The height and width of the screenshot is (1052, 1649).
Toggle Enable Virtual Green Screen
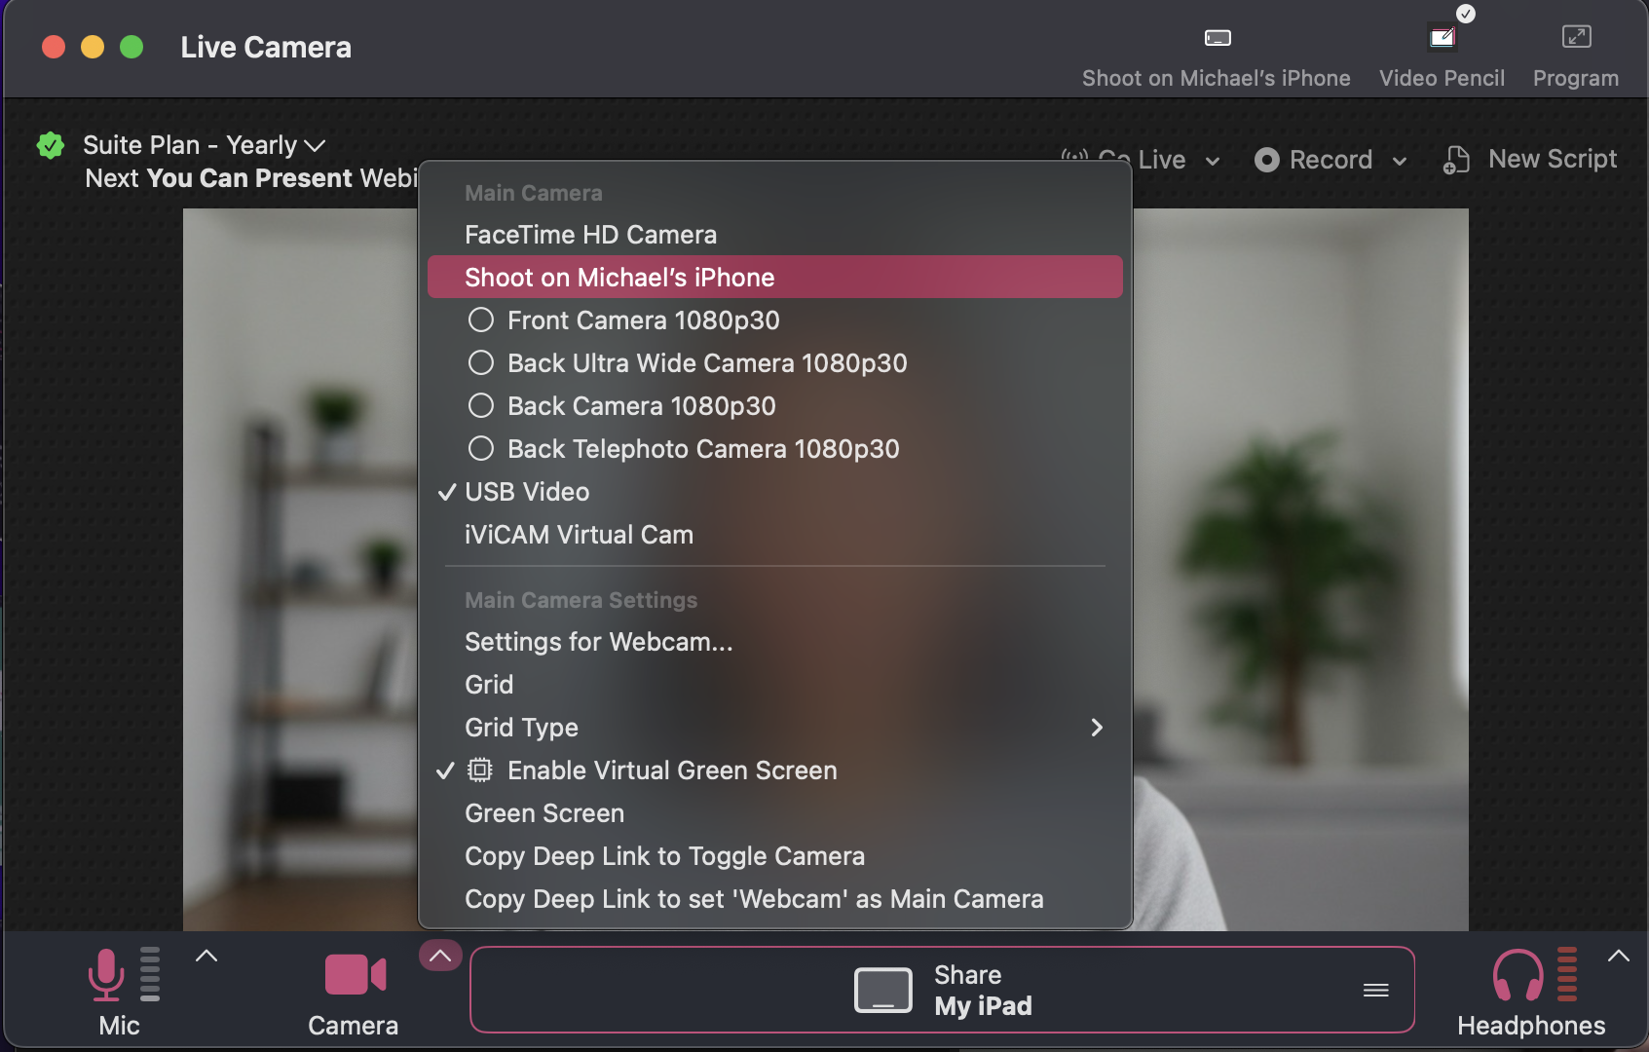pos(775,770)
